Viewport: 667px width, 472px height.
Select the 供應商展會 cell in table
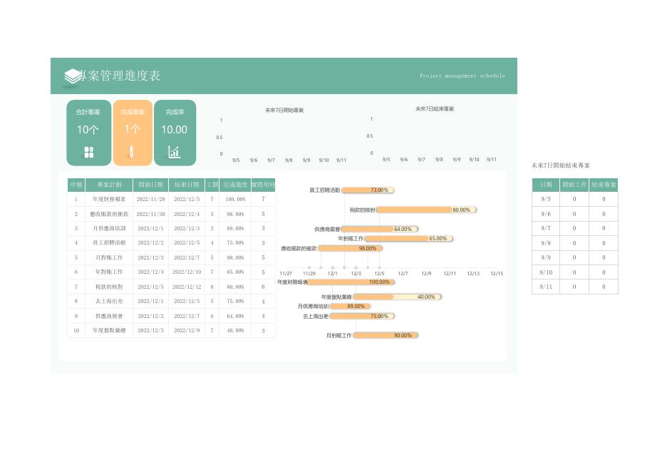tap(109, 316)
